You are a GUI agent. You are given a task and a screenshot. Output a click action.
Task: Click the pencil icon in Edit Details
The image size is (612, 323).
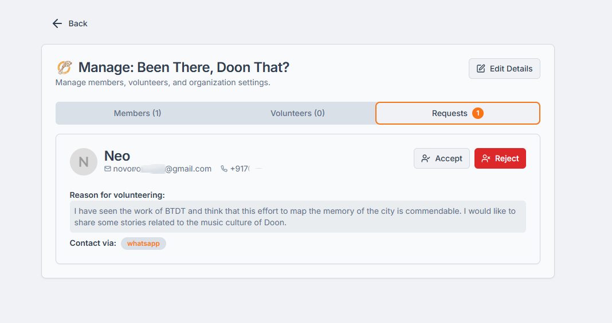[481, 69]
